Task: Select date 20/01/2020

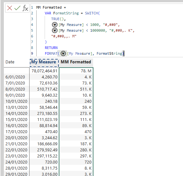Action: pos(16,138)
